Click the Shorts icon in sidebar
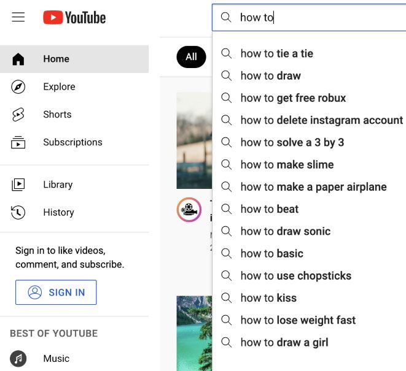The image size is (406, 371). point(18,115)
